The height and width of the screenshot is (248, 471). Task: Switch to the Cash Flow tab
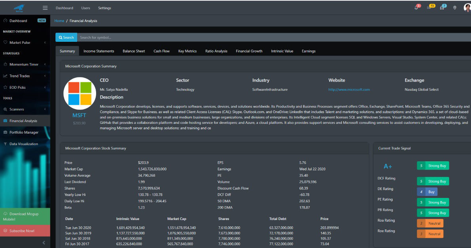162,51
